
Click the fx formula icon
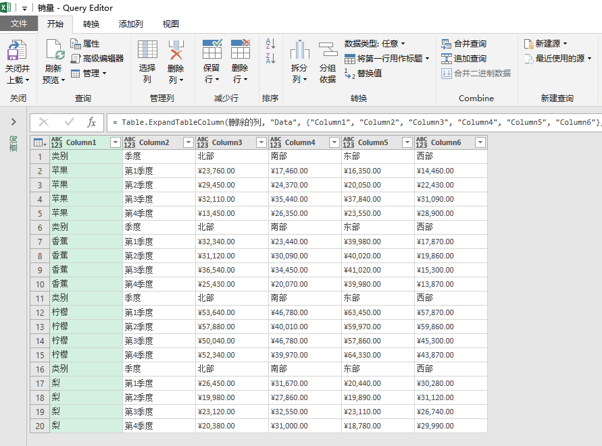(91, 122)
